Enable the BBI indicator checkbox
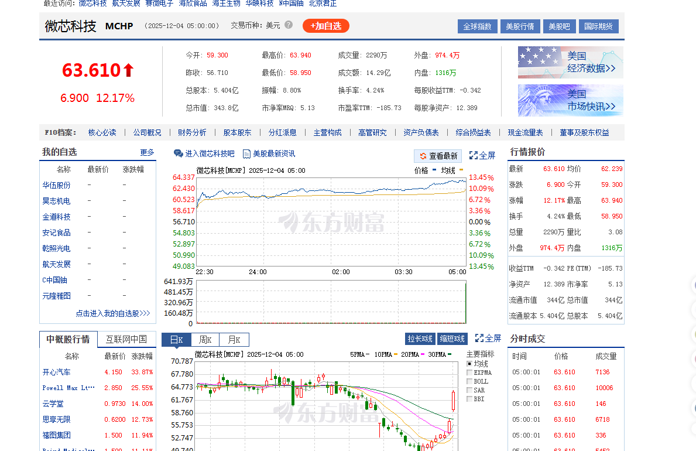696x451 pixels. pos(469,399)
